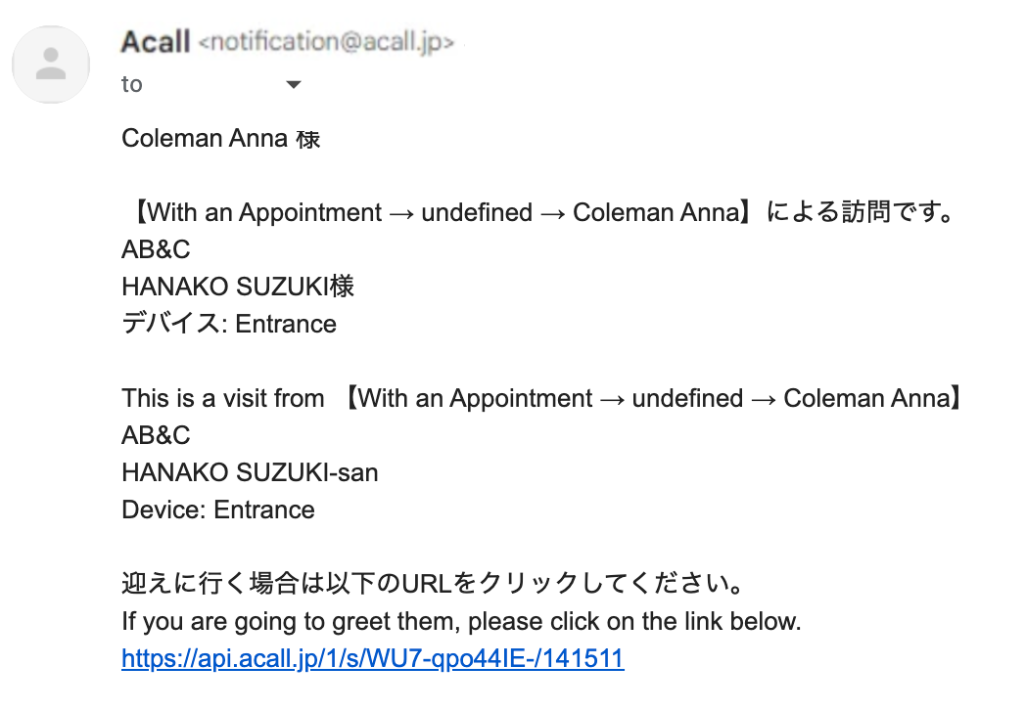Click "undefined" in the English visit line
Screen dimensions: 1026x710
click(687, 398)
